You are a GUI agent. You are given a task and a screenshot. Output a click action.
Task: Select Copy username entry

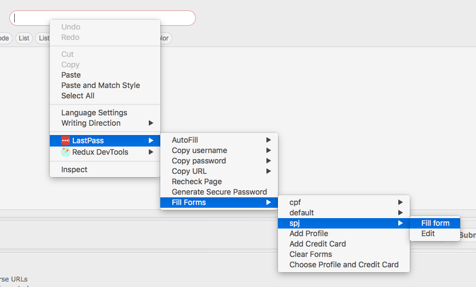point(219,150)
